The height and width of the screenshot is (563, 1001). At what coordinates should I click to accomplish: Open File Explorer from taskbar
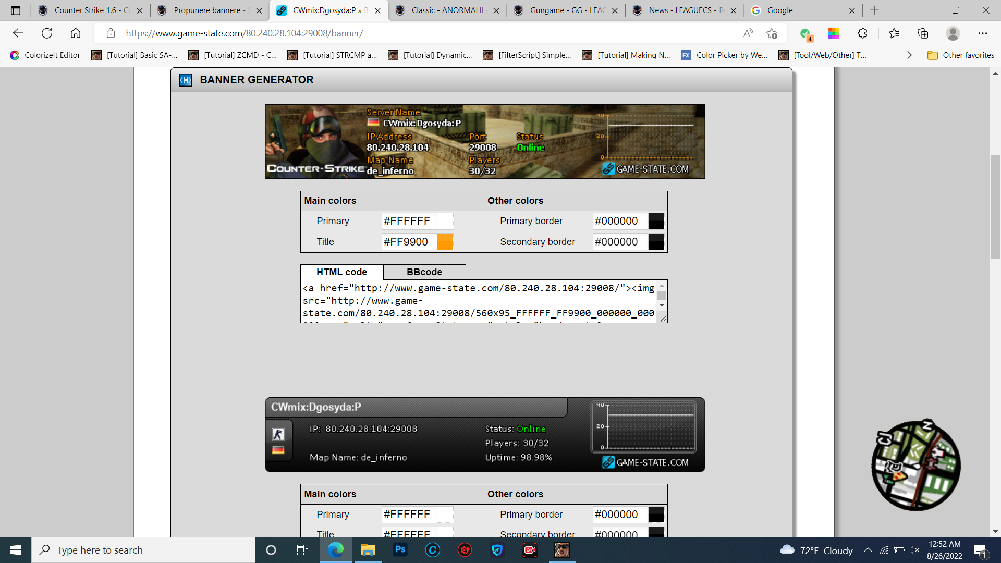coord(368,550)
